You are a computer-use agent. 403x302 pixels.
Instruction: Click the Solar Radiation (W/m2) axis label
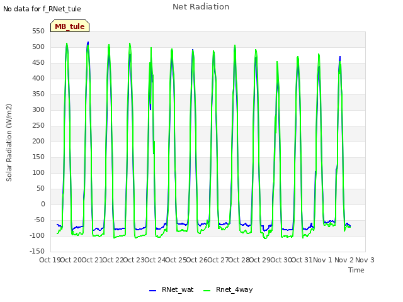pos(9,143)
